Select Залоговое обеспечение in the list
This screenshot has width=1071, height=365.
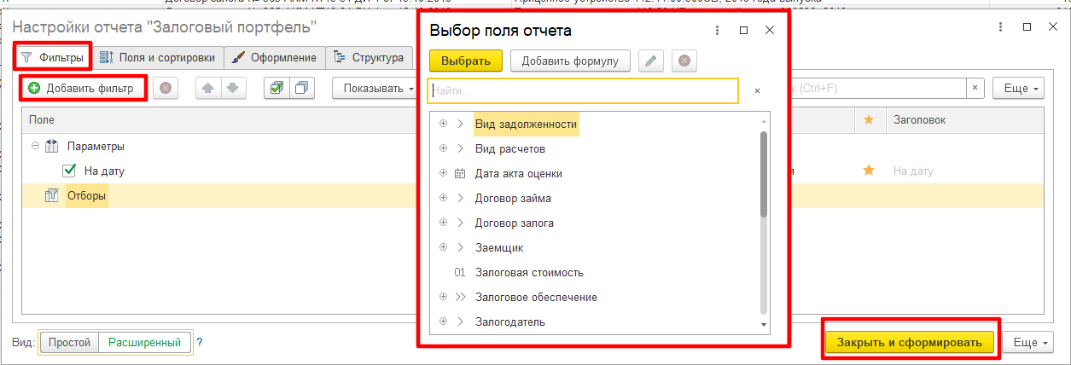[x=536, y=297]
